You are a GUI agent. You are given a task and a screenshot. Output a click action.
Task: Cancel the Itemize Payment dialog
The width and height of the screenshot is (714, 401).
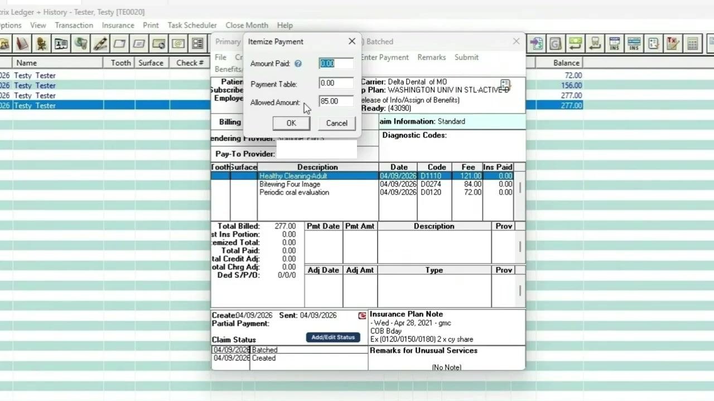pos(336,123)
